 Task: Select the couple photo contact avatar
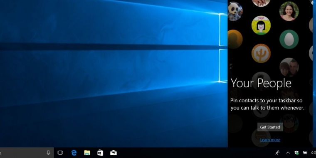[x=289, y=67]
